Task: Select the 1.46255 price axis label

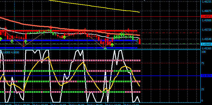Action: pyautogui.click(x=206, y=2)
